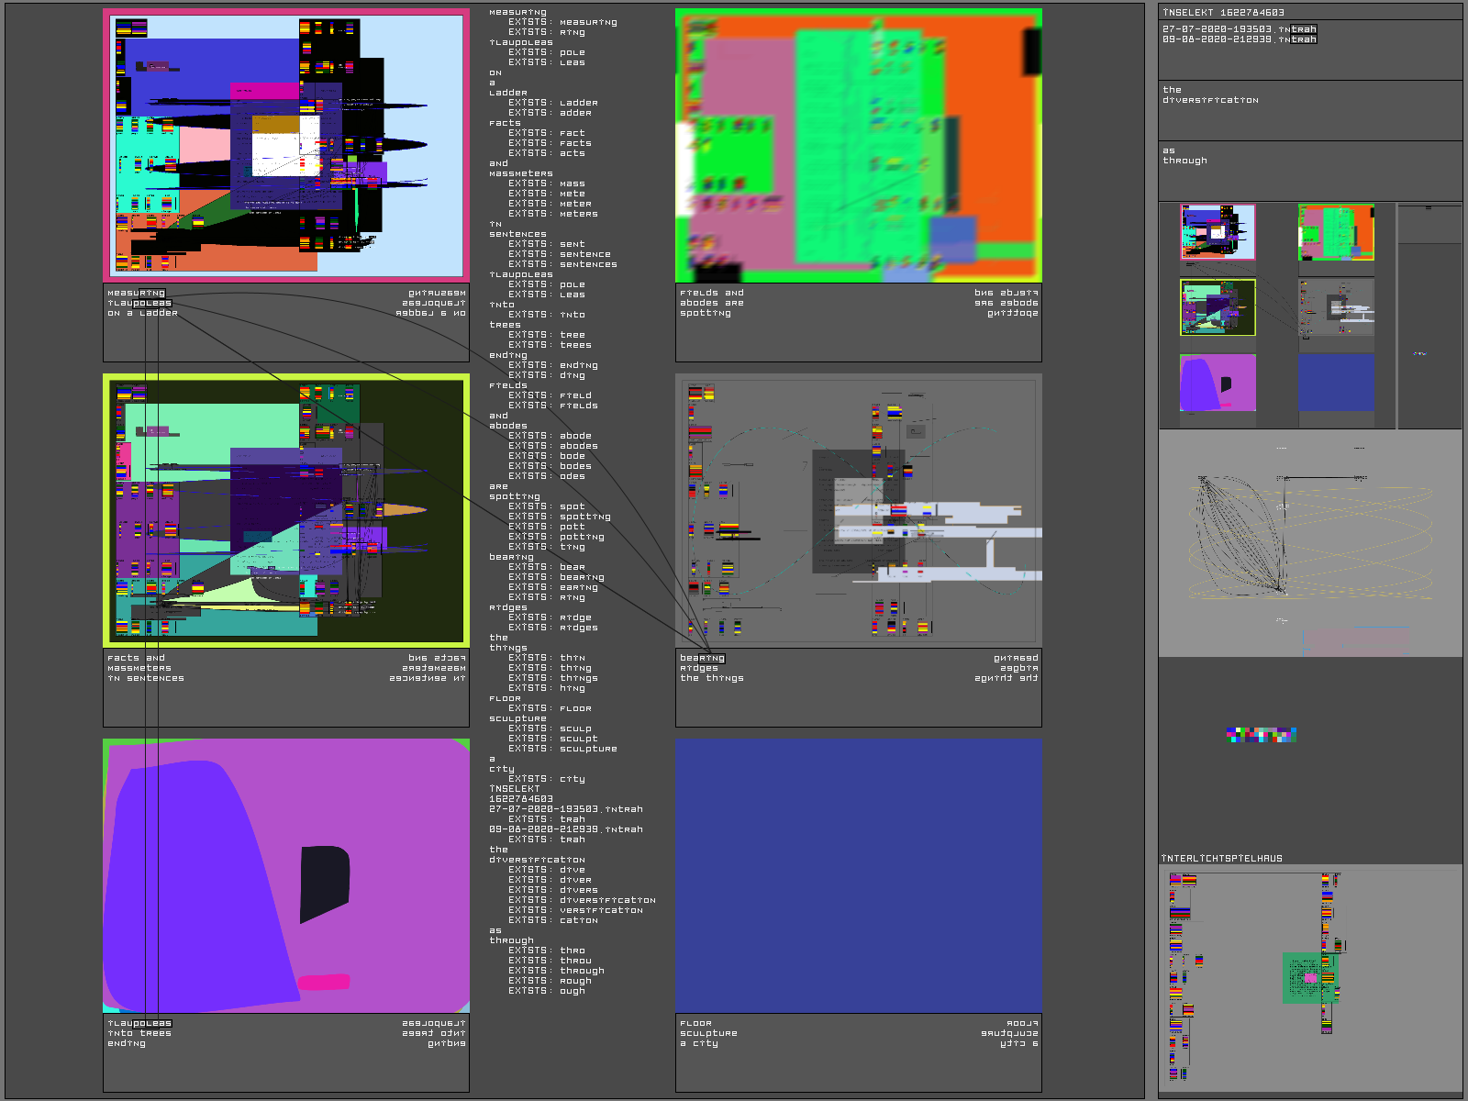Select the 'EXISTS: diversification' list entry

582,900
